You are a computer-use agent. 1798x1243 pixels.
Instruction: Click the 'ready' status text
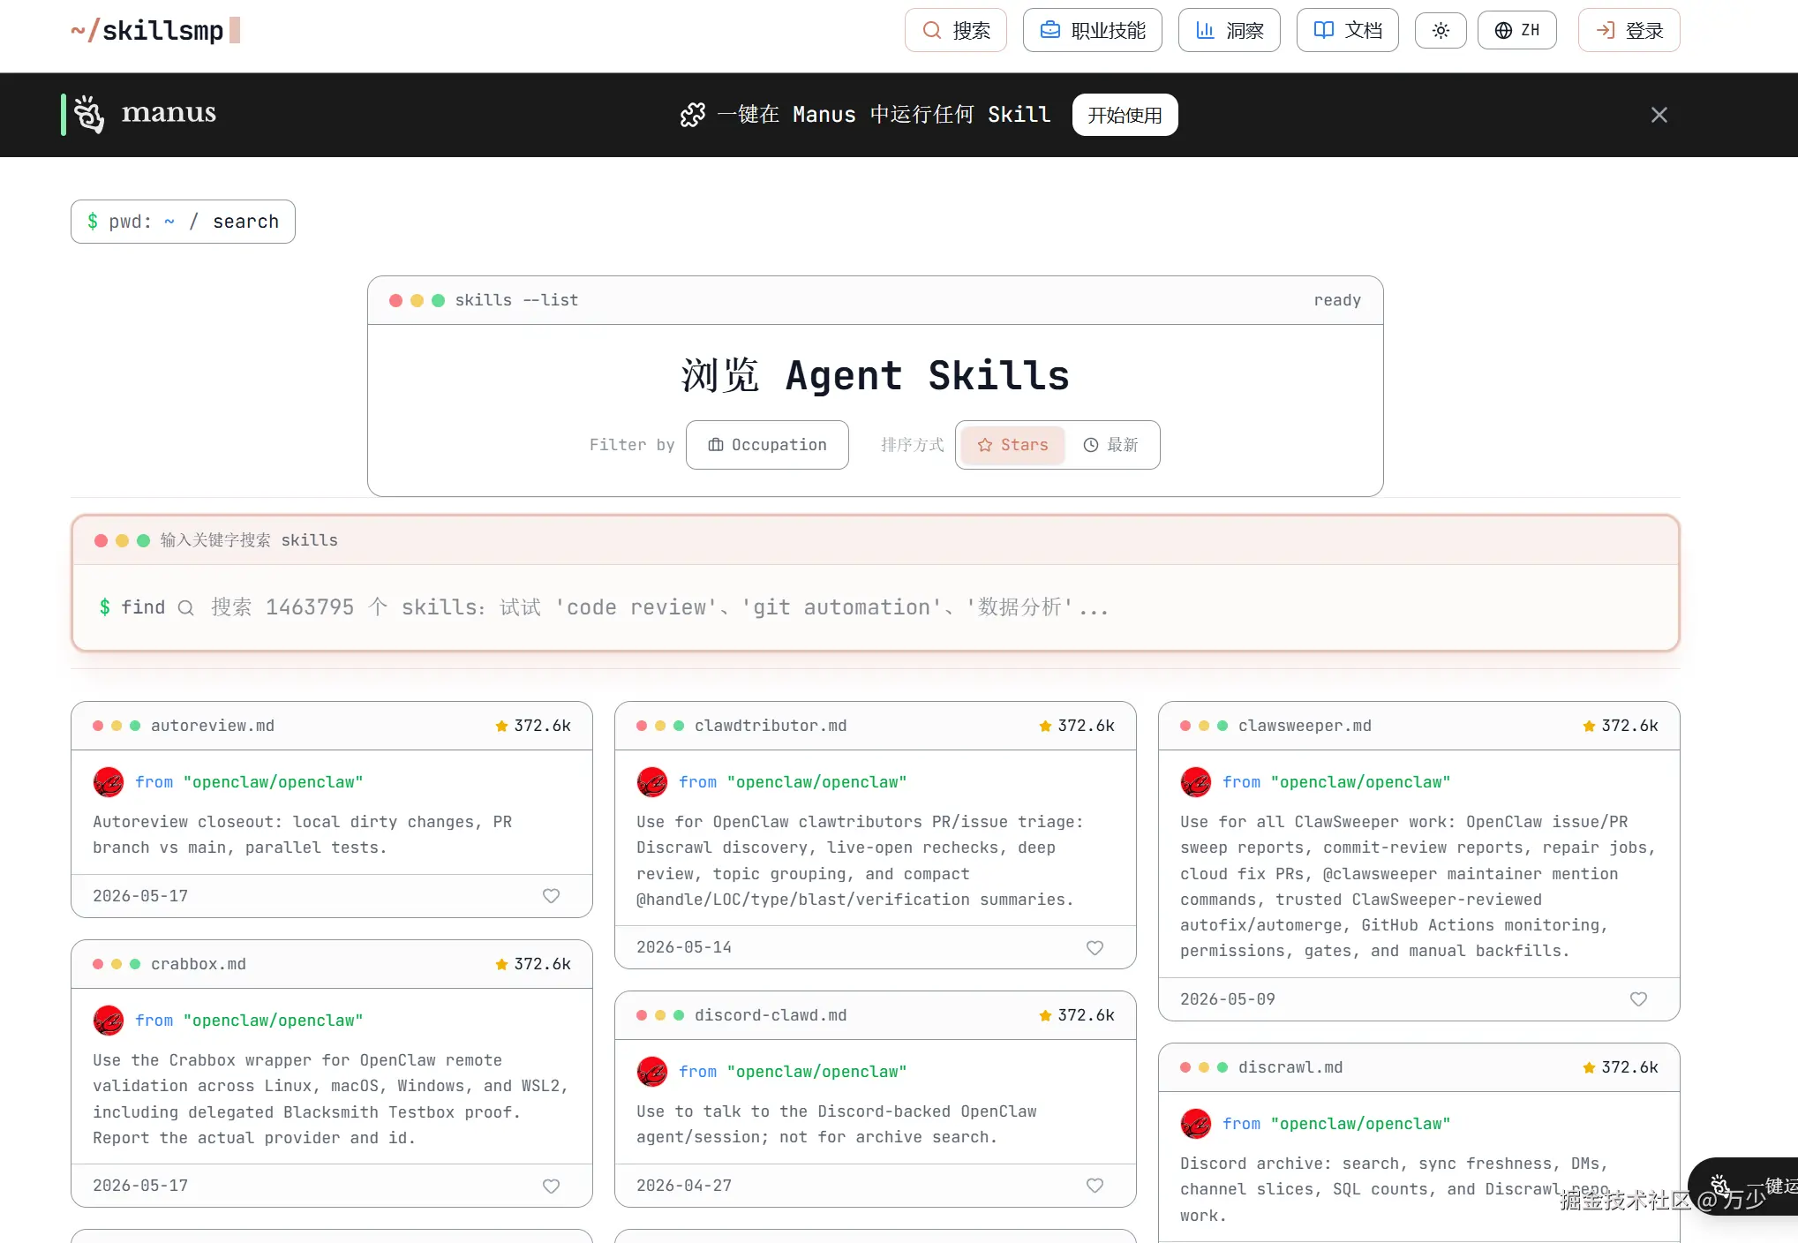1337,300
